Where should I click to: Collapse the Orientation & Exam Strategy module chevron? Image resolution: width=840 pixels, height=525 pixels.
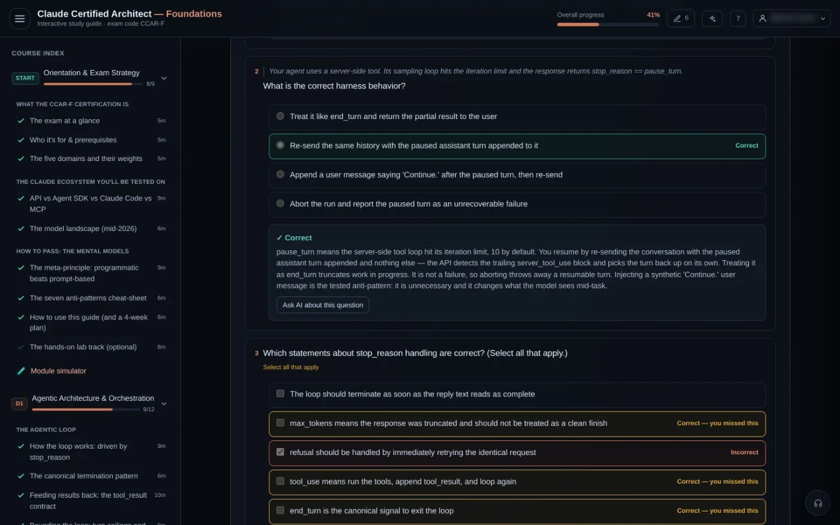click(x=164, y=78)
